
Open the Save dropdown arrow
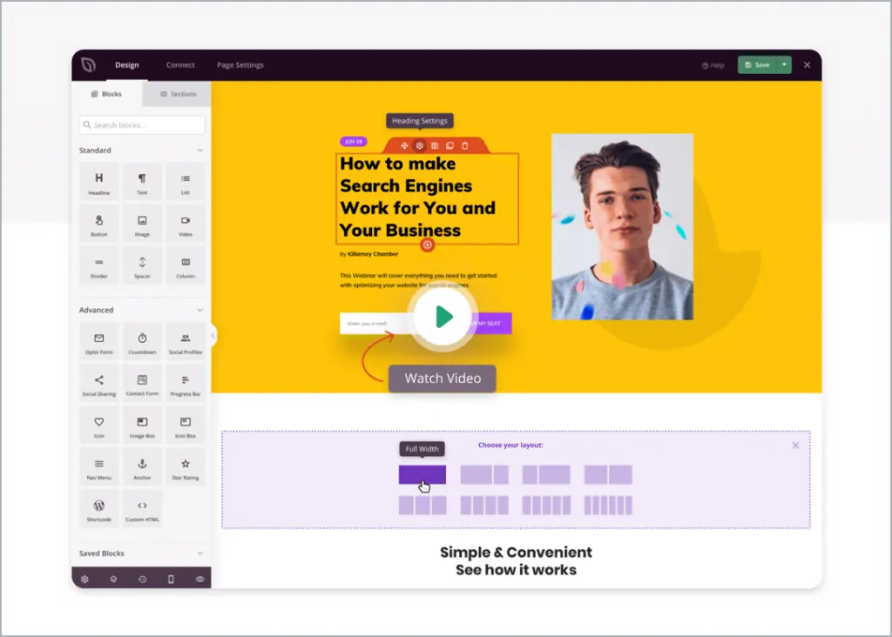coord(784,64)
